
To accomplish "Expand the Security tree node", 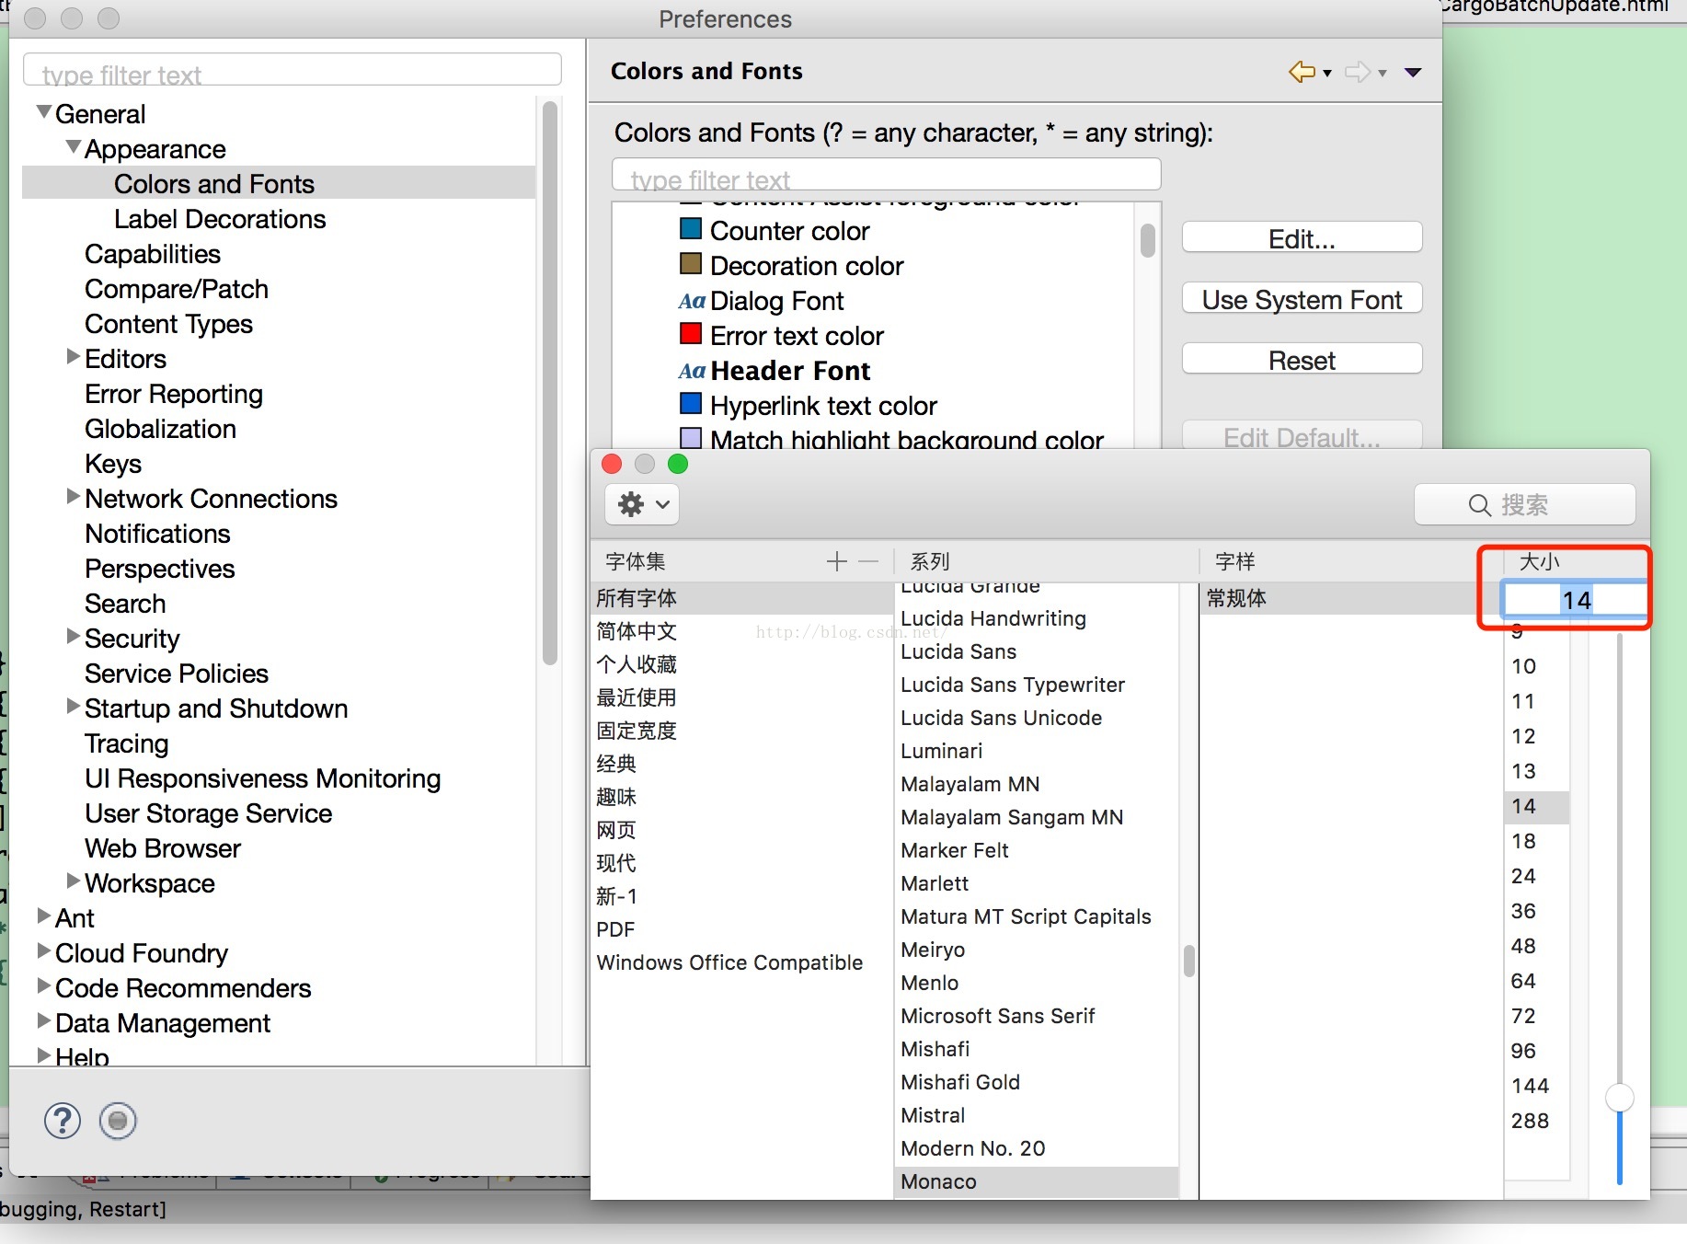I will (x=74, y=637).
